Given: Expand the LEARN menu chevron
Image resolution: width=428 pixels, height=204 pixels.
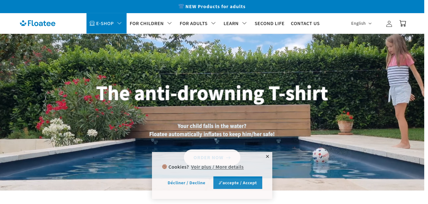Looking at the screenshot, I should (244, 23).
